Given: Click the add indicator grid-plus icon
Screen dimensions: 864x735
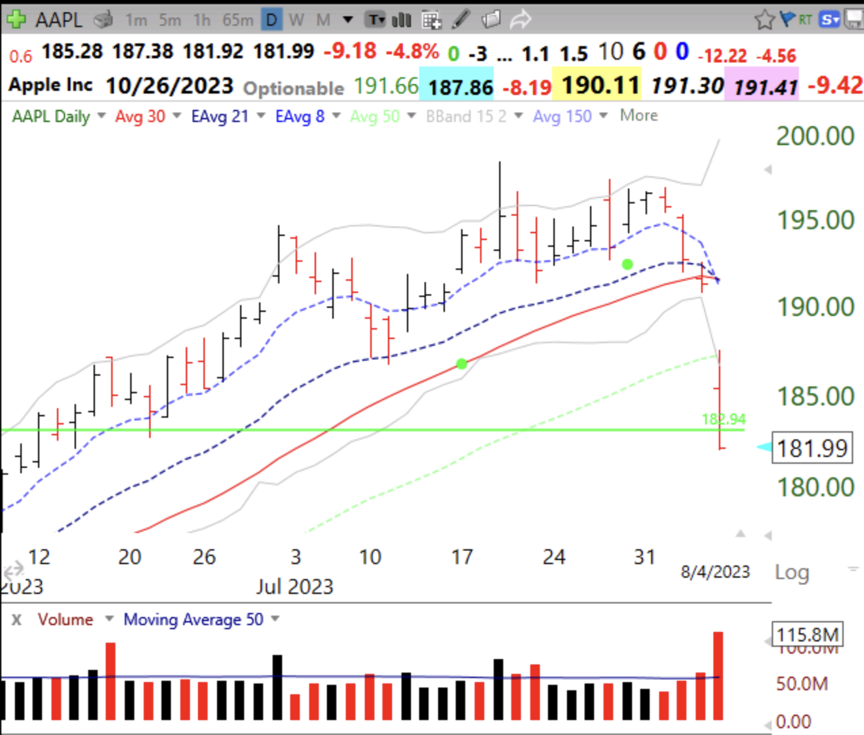Looking at the screenshot, I should [431, 20].
